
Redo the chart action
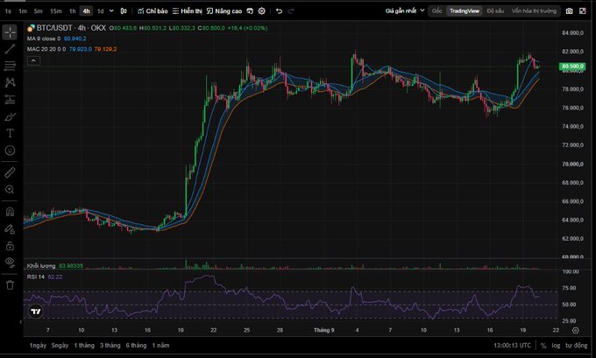tap(291, 11)
